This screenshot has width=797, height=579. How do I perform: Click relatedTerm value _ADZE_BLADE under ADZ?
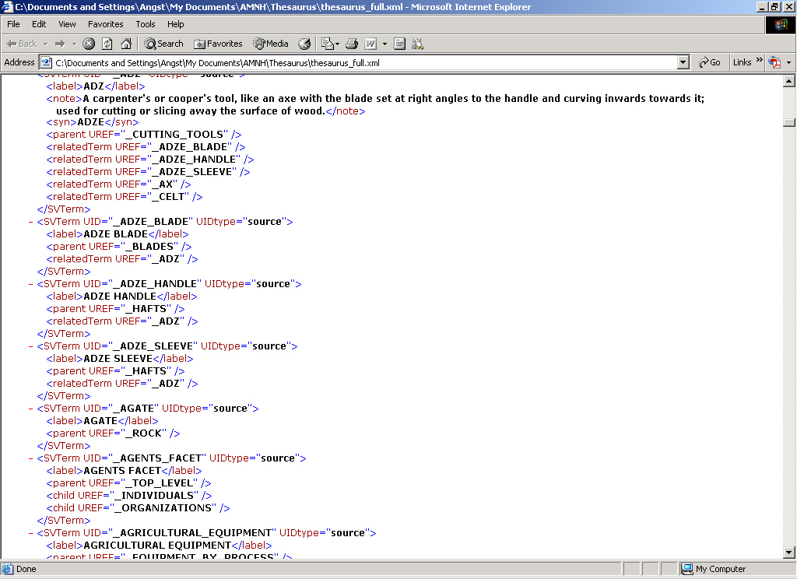(190, 147)
